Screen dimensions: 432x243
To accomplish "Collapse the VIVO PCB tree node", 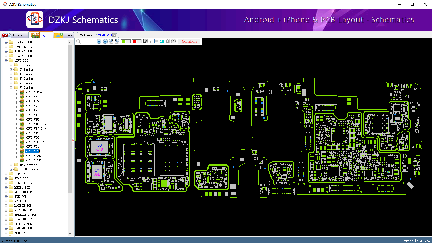I will (6, 60).
